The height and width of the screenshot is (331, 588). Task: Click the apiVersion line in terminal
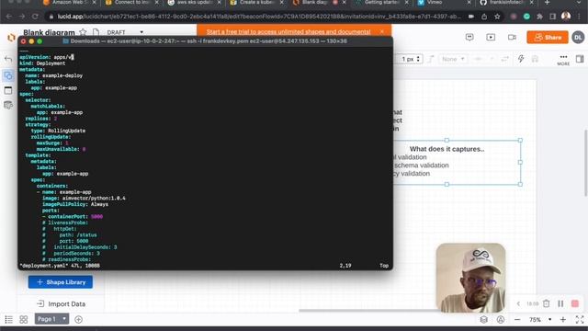(x=47, y=57)
